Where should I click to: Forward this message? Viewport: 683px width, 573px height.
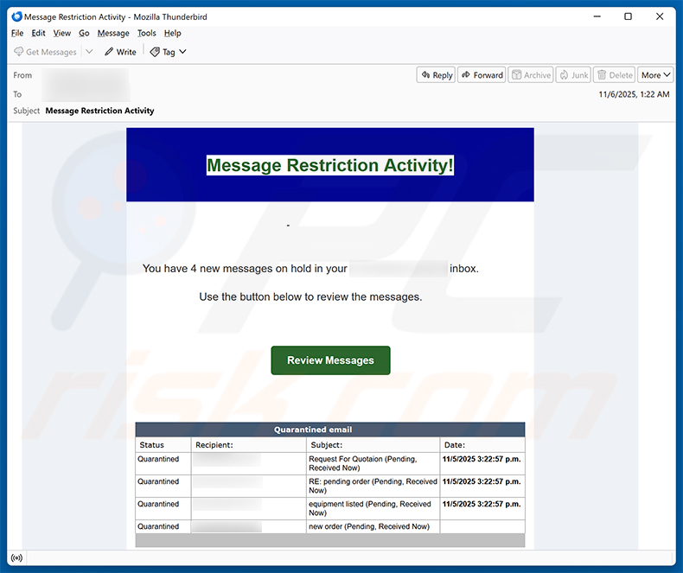pyautogui.click(x=482, y=75)
